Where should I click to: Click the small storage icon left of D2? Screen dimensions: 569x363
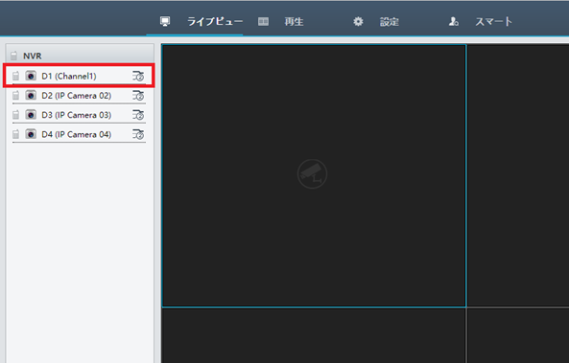15,96
